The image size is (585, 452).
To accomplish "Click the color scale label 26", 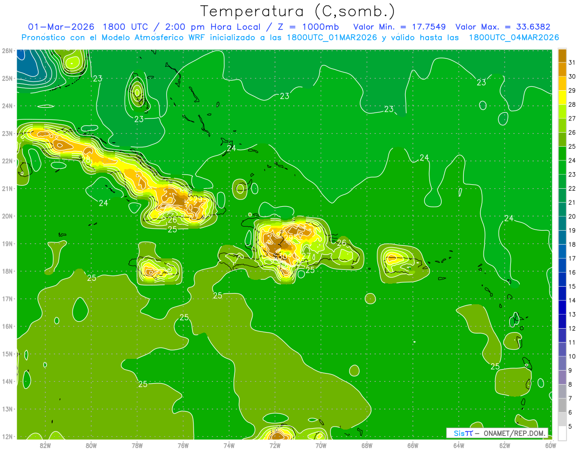I will point(572,132).
